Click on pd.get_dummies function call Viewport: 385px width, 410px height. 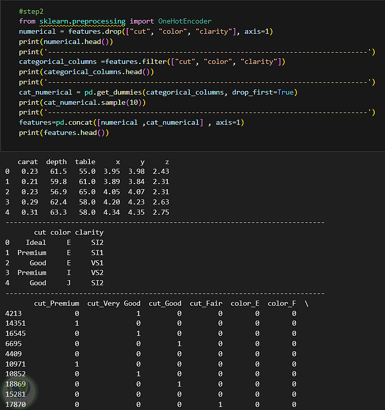[x=114, y=92]
